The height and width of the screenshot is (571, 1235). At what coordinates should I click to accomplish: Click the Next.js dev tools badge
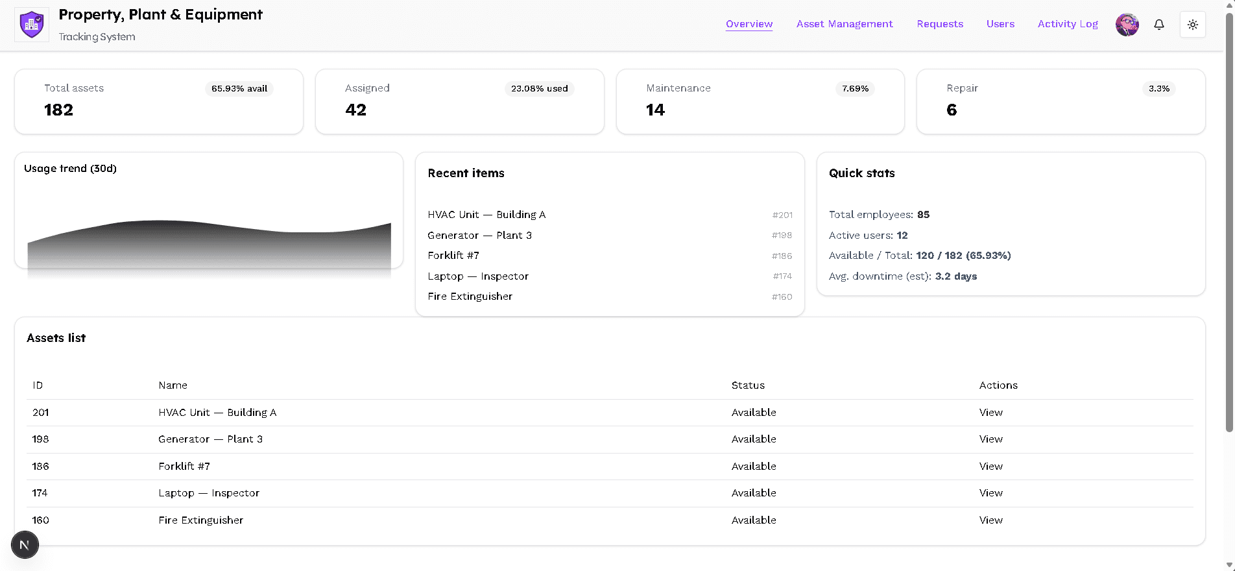click(25, 545)
